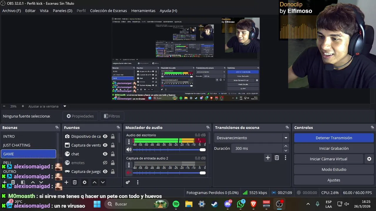Add a scene transition with plus icon
Viewport: 376px width, 211px height.
268,158
